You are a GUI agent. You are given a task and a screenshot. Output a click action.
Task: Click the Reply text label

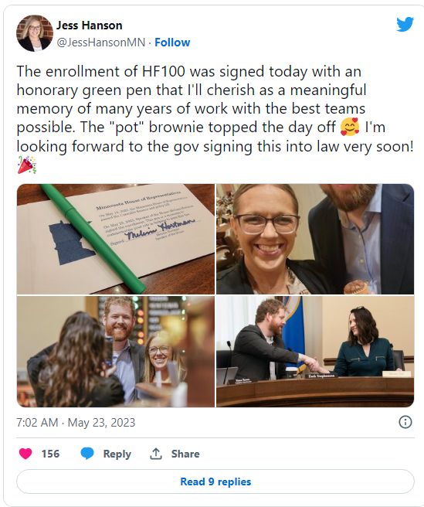(117, 454)
